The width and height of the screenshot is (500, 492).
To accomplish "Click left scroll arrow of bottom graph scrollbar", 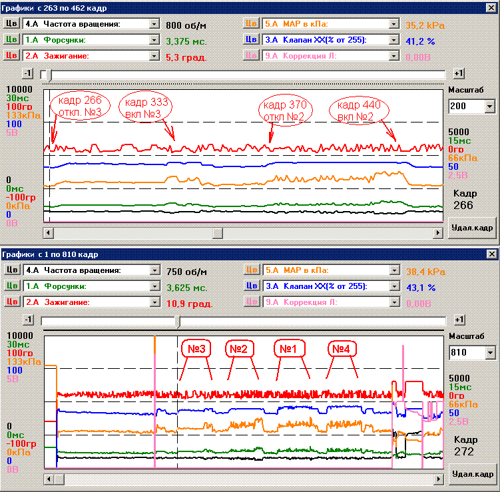I will click(x=49, y=479).
